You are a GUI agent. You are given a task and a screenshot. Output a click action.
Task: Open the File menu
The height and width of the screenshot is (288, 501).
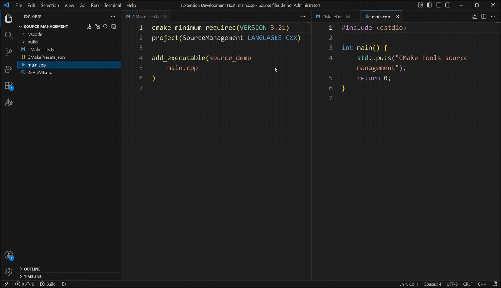(19, 5)
